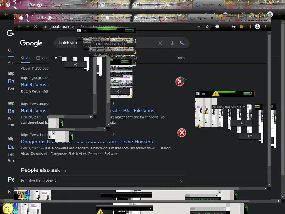The image size is (285, 214).
Task: Open a new tab in background window
Action: (230, 5)
